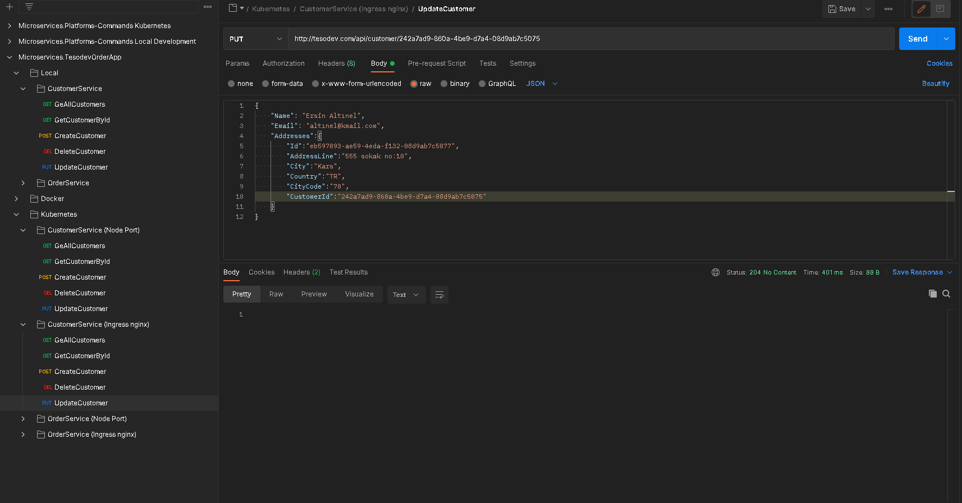Toggle the wrap lines icon in response
This screenshot has height=503, width=962.
(x=439, y=295)
